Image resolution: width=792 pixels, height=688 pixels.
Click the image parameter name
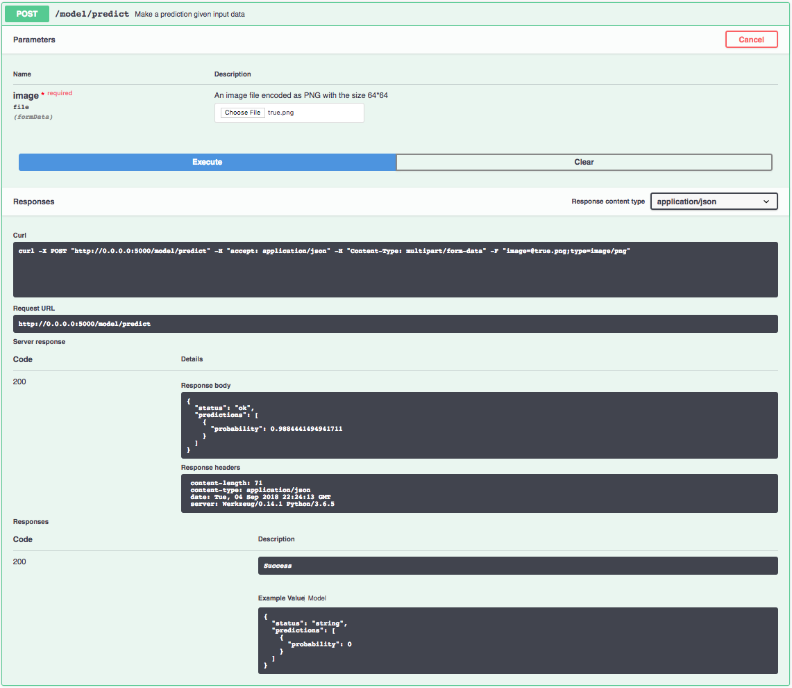click(x=26, y=96)
